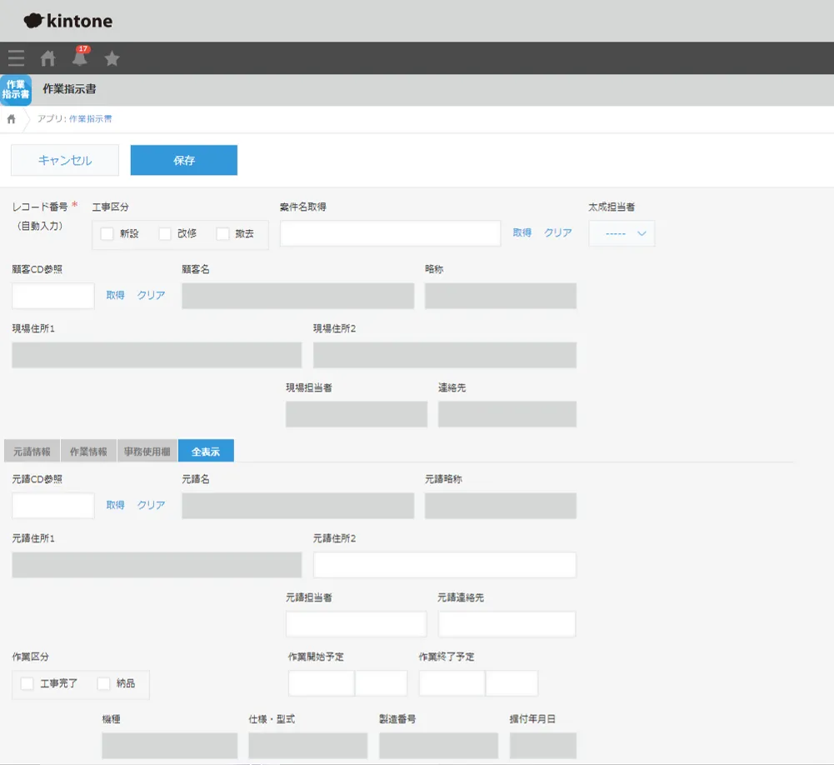Click the breadcrumb home icon
834x765 pixels.
12,119
